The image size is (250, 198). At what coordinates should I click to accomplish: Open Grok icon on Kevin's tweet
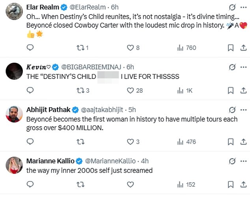[x=232, y=67]
